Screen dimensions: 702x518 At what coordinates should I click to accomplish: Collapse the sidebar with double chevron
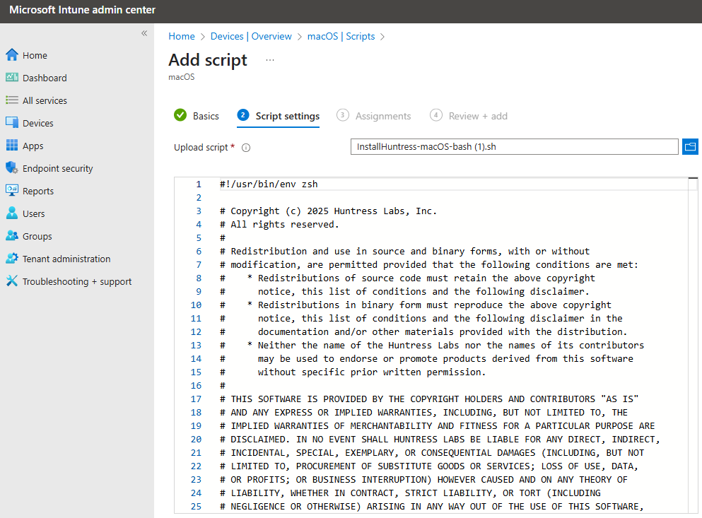144,33
